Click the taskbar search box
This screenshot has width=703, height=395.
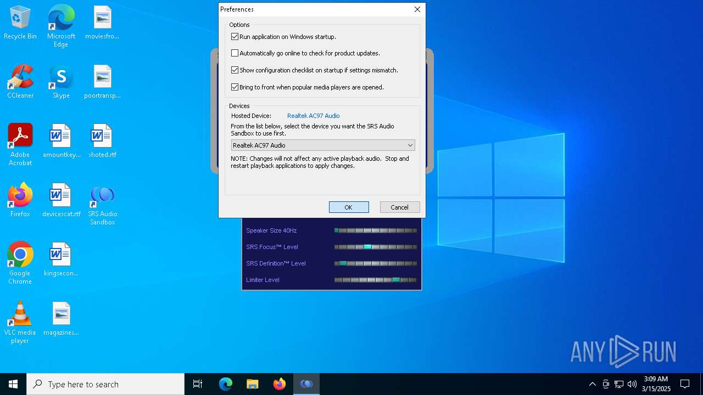coord(105,384)
